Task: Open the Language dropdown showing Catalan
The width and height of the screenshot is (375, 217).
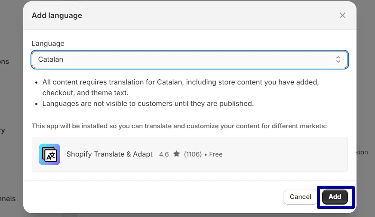Action: point(190,59)
